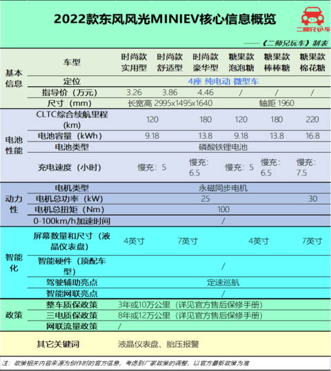Viewport: 331px width, 371px height.
Task: Select the 220 km range cell
Action: click(x=312, y=120)
